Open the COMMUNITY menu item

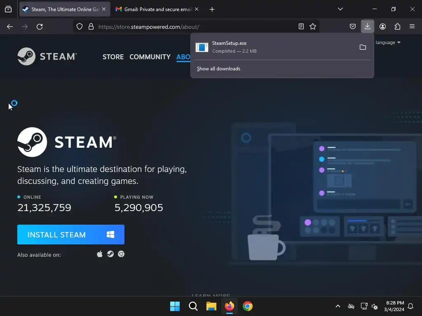pos(150,57)
